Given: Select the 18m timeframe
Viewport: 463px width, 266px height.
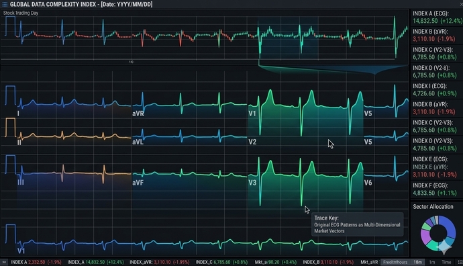Looking at the screenshot, I should pyautogui.click(x=417, y=262).
